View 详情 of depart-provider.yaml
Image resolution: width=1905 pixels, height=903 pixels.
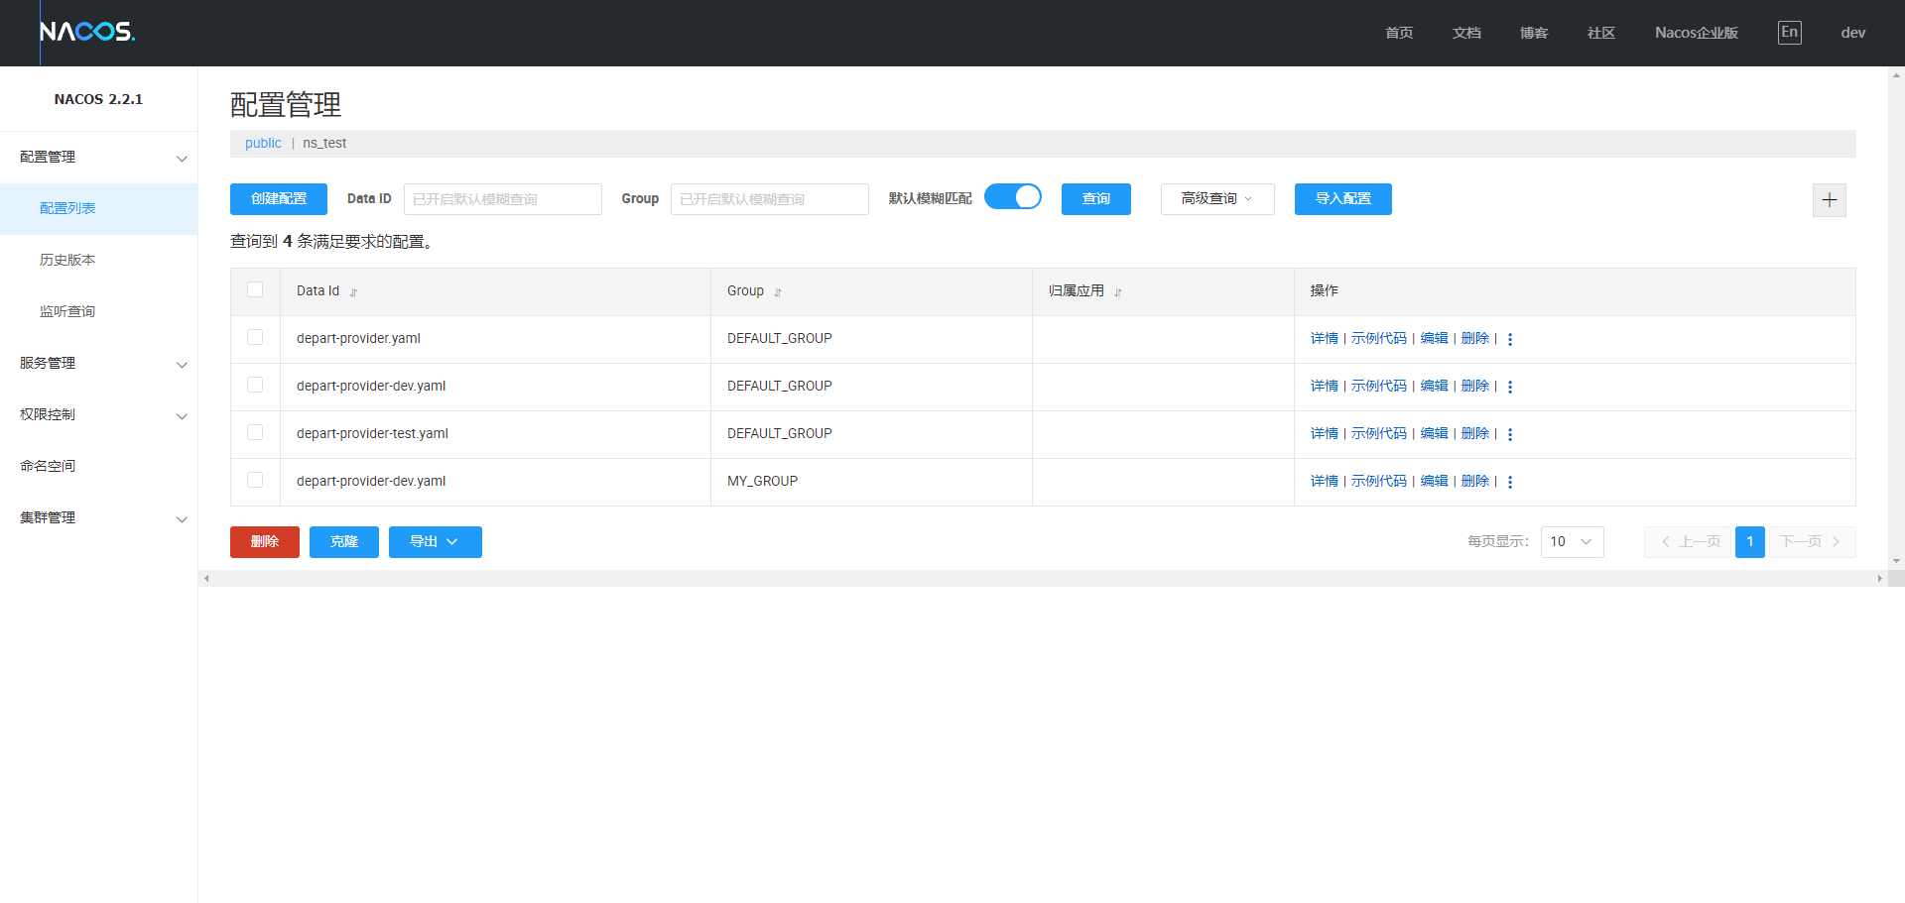click(1325, 339)
